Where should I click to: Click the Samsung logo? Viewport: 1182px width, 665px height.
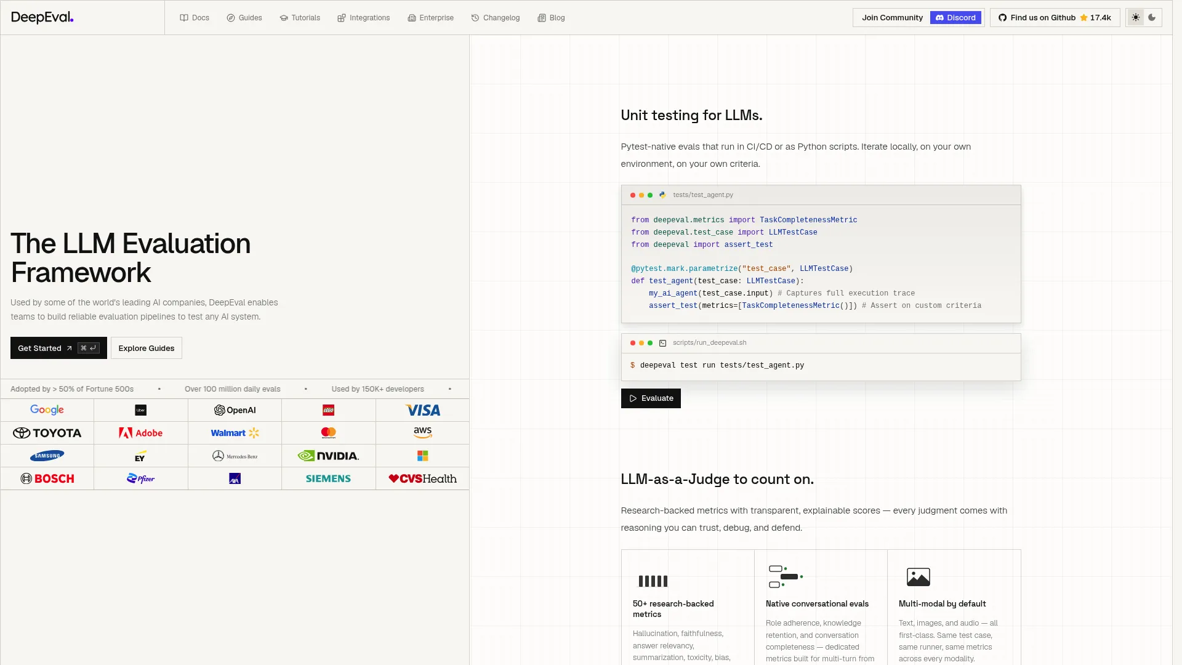47,456
